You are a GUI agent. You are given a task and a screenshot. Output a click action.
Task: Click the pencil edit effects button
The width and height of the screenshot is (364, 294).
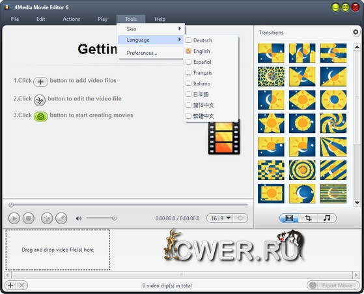(61, 218)
